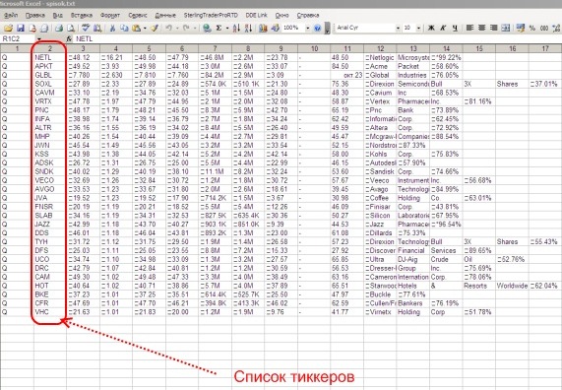This screenshot has width=562, height=390.
Task: Open the SterlingTraderProRTD menu
Action: 211,15
